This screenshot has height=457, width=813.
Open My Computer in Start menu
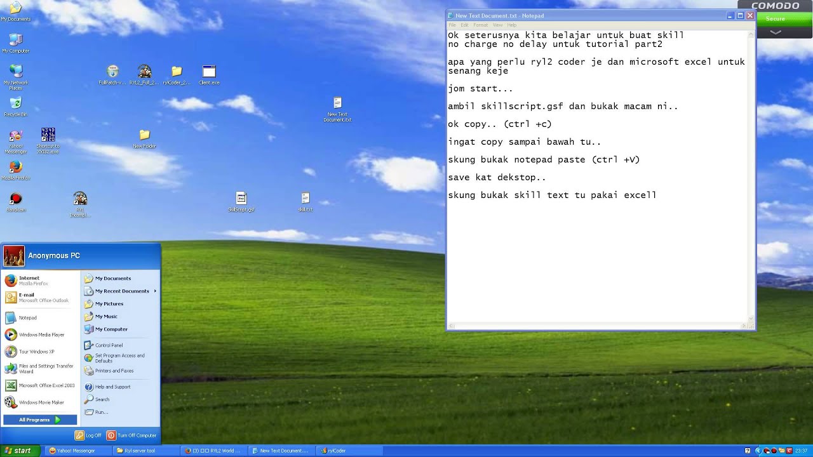(120, 329)
